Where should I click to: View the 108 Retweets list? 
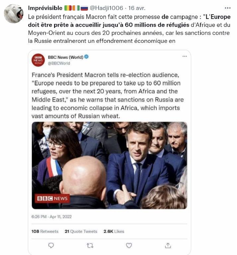point(45,231)
